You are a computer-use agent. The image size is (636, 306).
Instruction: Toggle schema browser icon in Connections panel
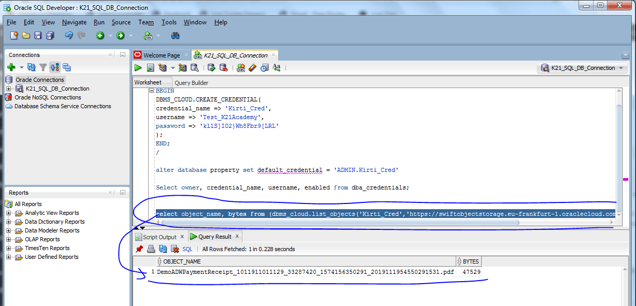55,67
